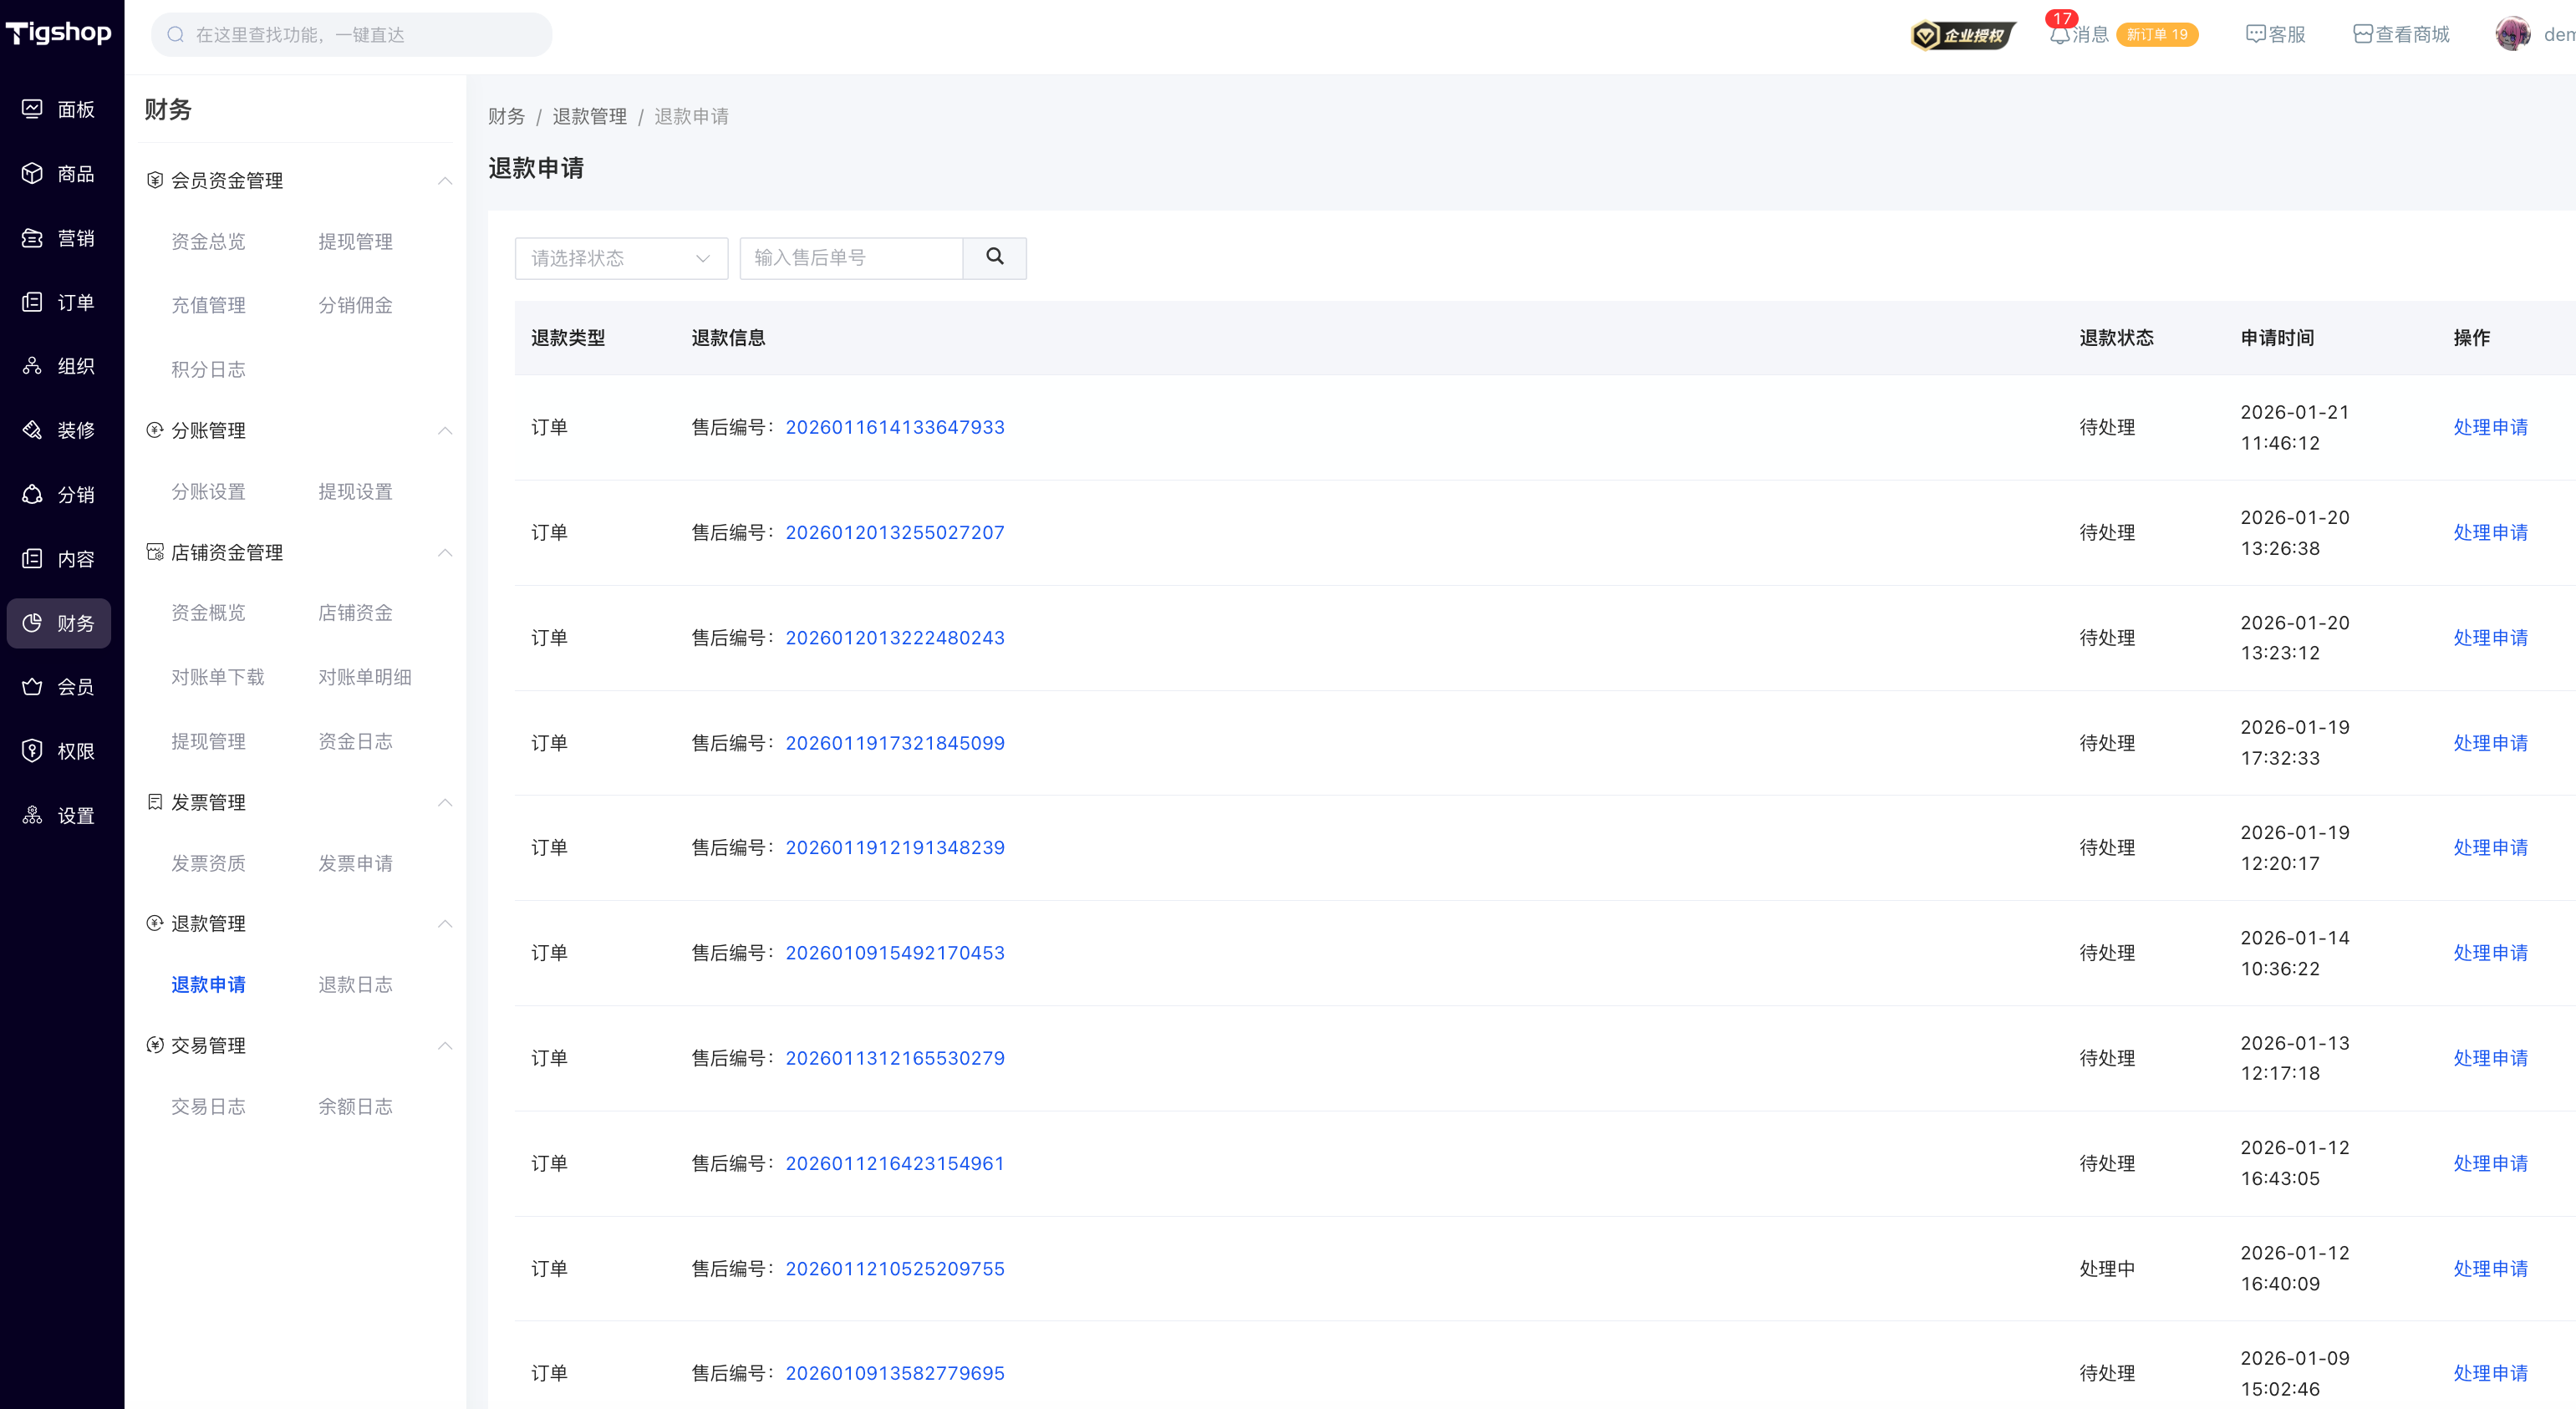The image size is (2576, 1409).
Task: Open the 装修 decoration sidebar icon
Action: 33,430
